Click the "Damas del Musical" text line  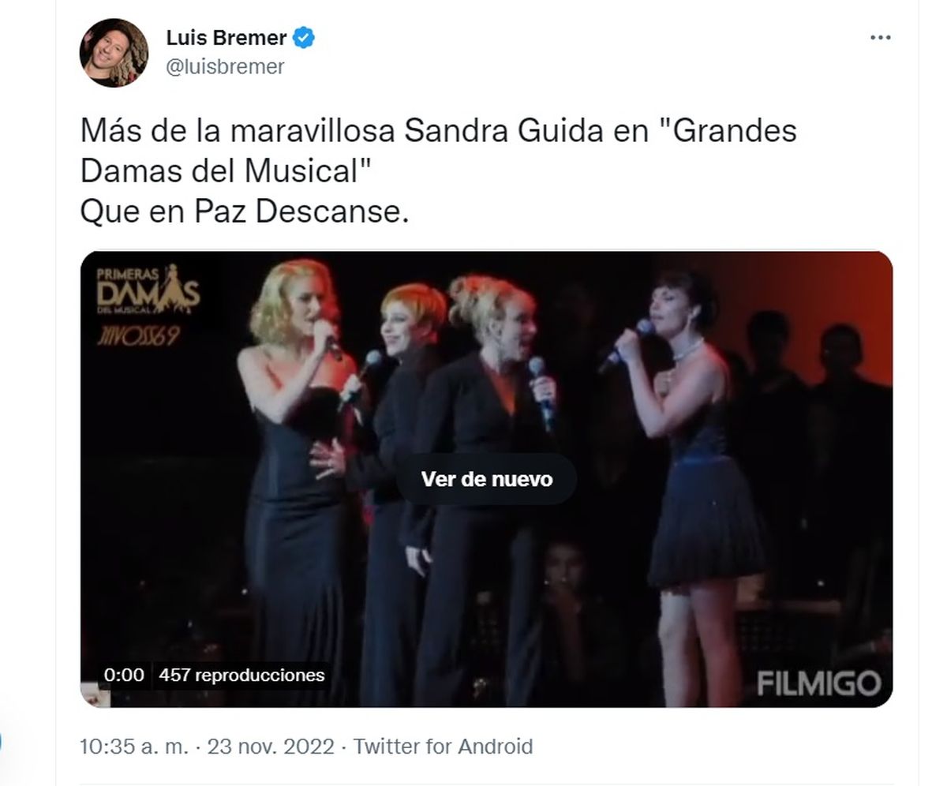pos(226,170)
